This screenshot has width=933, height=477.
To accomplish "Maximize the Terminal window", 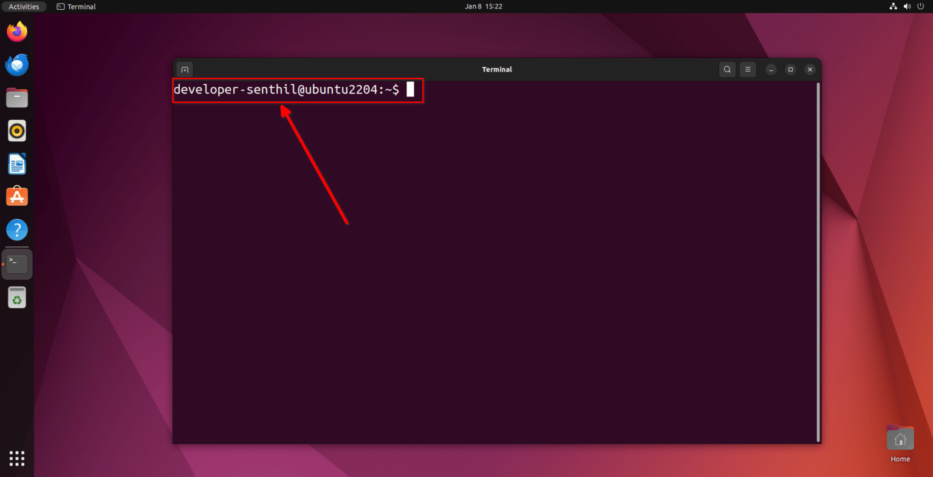I will tap(790, 70).
